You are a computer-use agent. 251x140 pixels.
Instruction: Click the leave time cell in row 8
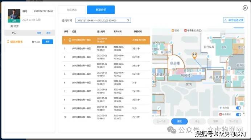119,100
